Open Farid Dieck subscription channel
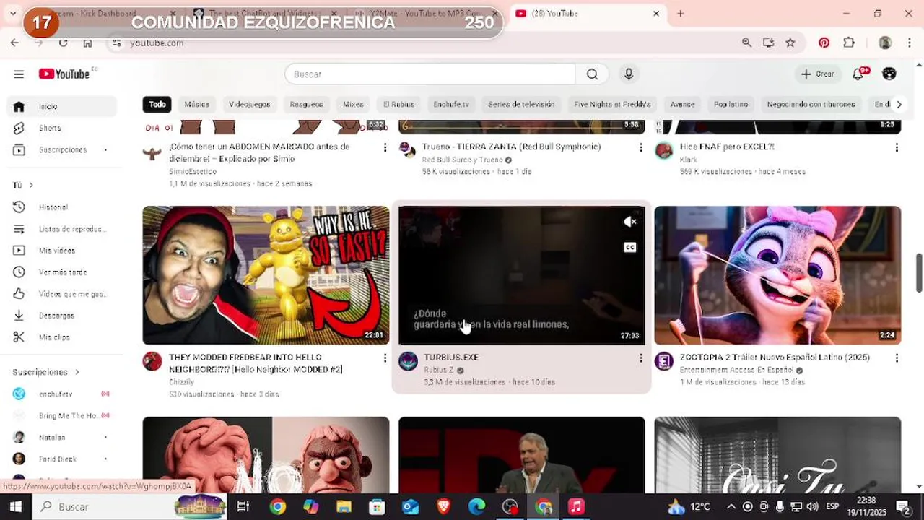Image resolution: width=924 pixels, height=520 pixels. [61, 459]
